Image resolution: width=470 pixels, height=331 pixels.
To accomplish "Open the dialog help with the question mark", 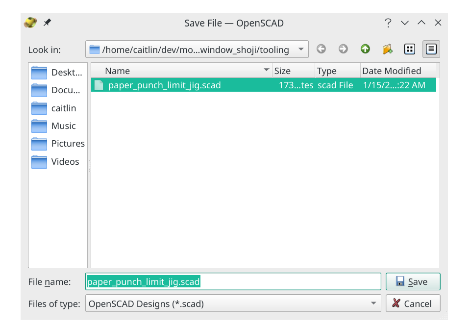I will tap(388, 23).
